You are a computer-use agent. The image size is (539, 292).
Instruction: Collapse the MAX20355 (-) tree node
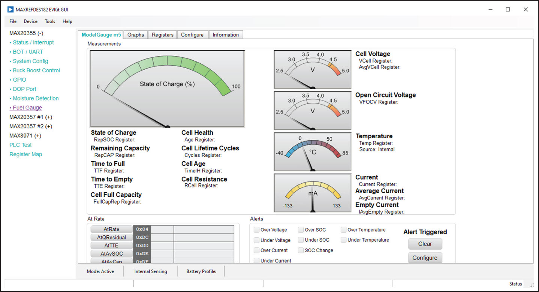click(x=26, y=33)
